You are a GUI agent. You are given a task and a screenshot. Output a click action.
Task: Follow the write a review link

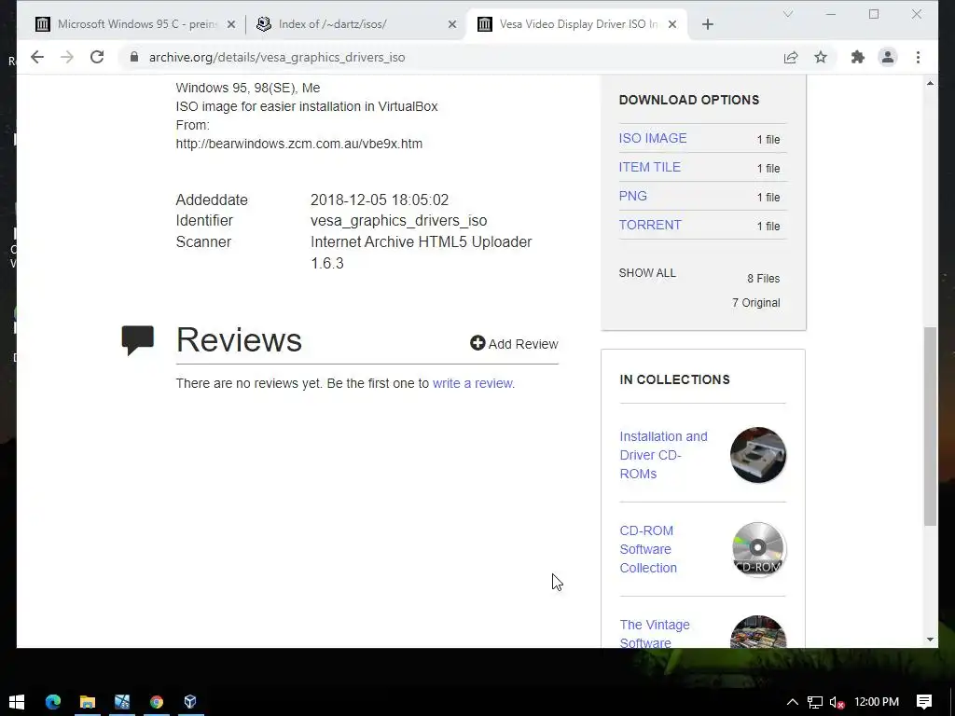(x=472, y=383)
